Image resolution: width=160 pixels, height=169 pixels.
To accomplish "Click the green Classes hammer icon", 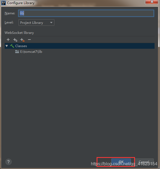I will tap(12, 46).
